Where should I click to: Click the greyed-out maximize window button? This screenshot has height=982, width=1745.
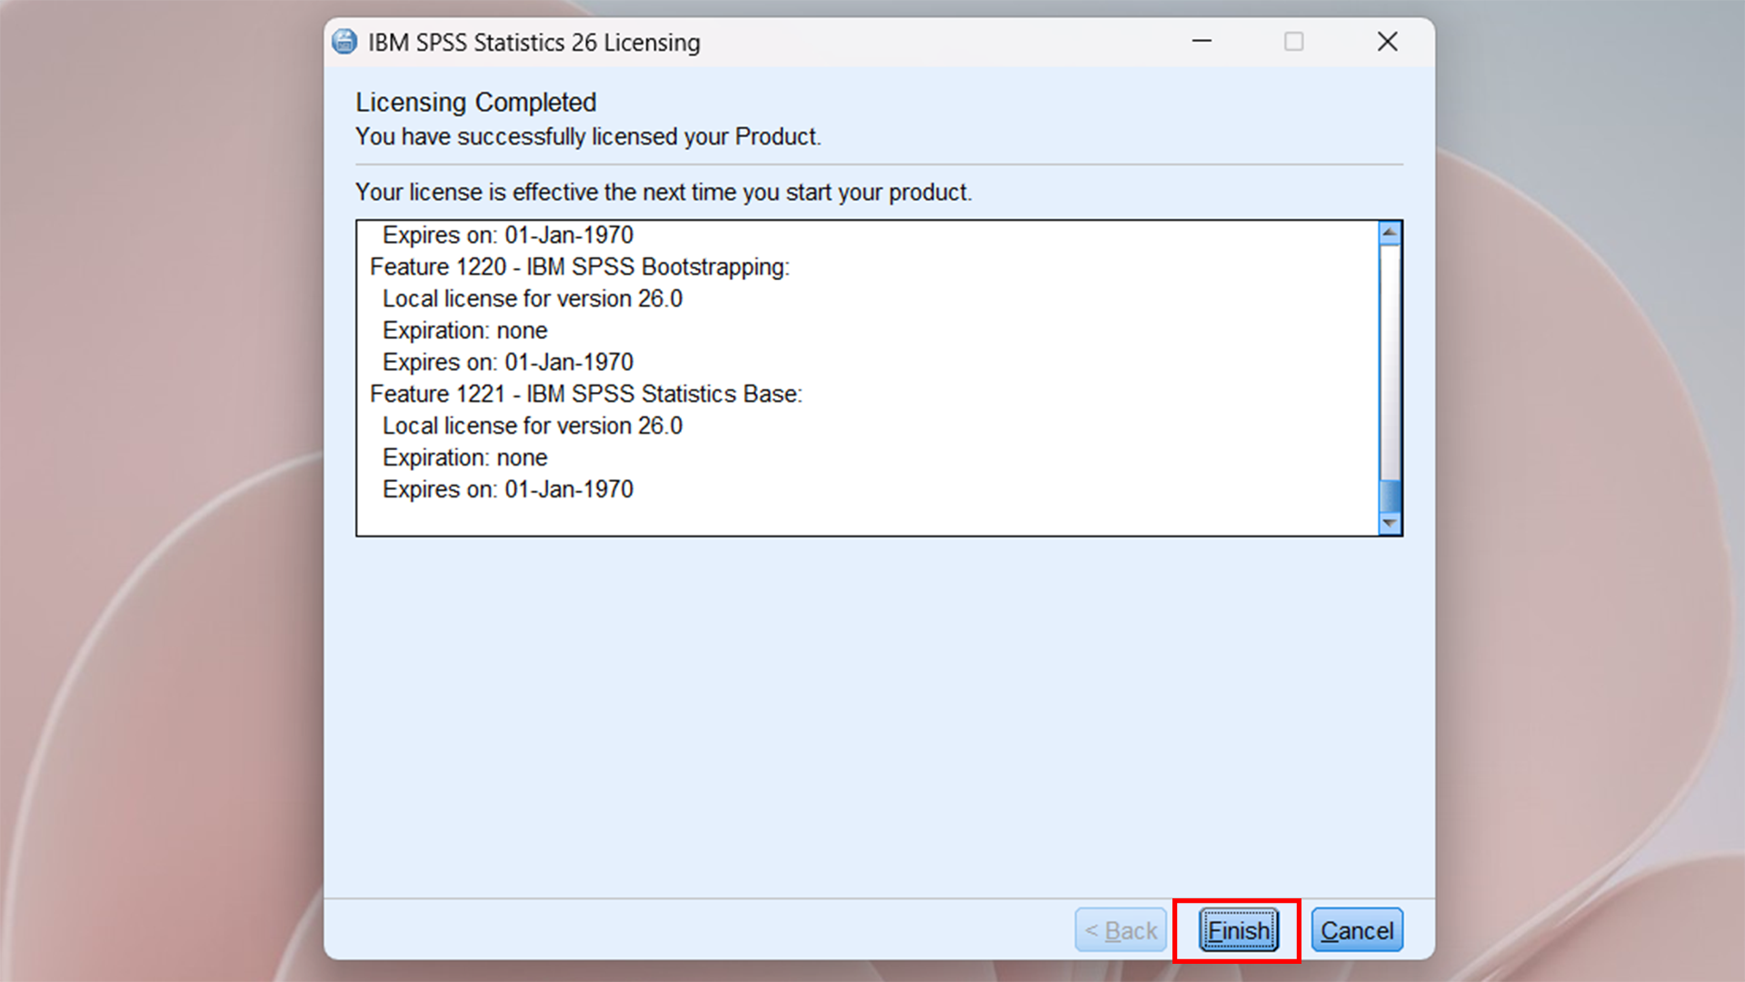tap(1294, 42)
